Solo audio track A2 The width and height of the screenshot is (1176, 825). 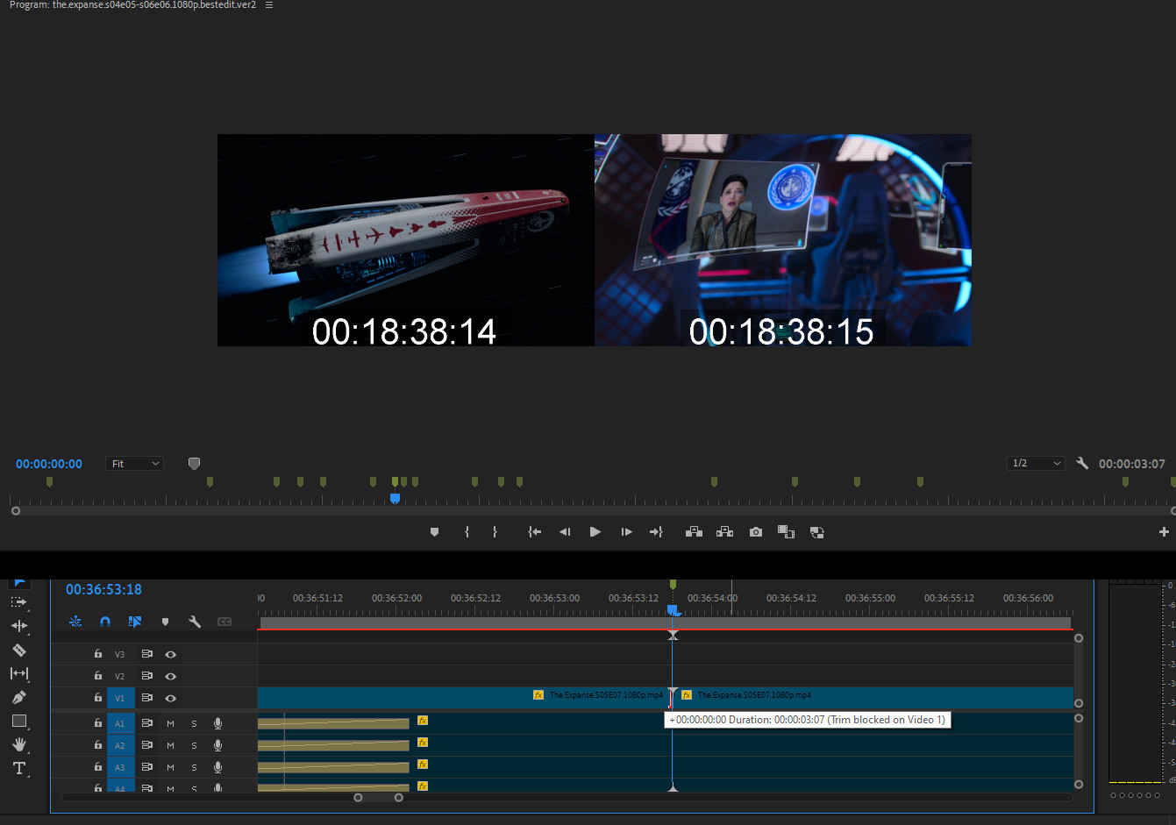[194, 746]
